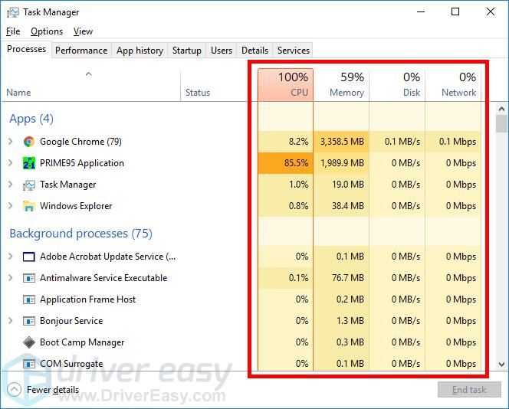Click the scrollbar down arrow
Viewport: 509px width, 409px height.
click(x=501, y=365)
